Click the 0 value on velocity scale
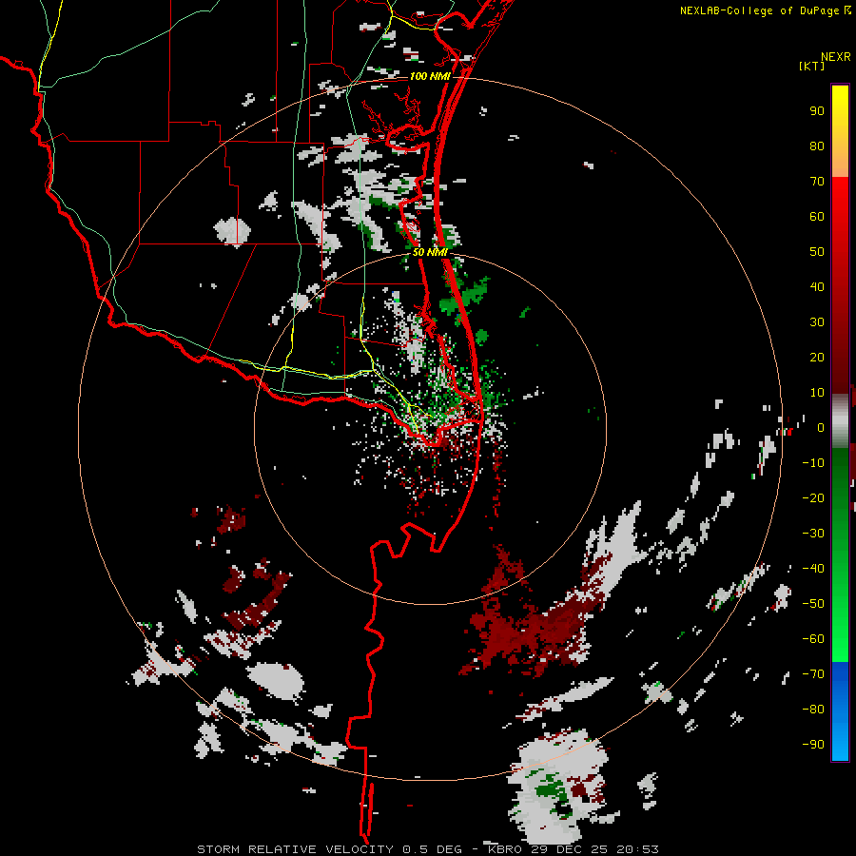Viewport: 856px width, 856px height. tap(821, 427)
